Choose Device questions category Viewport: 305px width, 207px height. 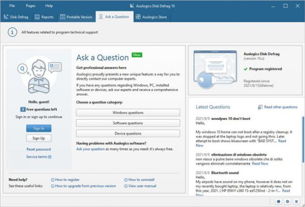click(128, 134)
